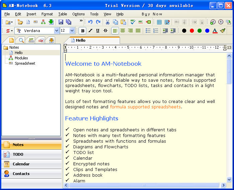Viewport: 234px width, 190px height.
Task: Set text color to black swatch
Action: (184, 31)
